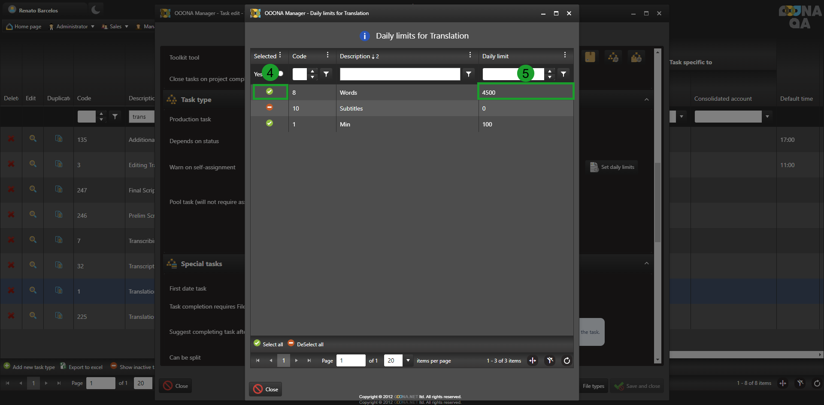
Task: Click the Close button in Daily limits dialog
Action: (266, 389)
